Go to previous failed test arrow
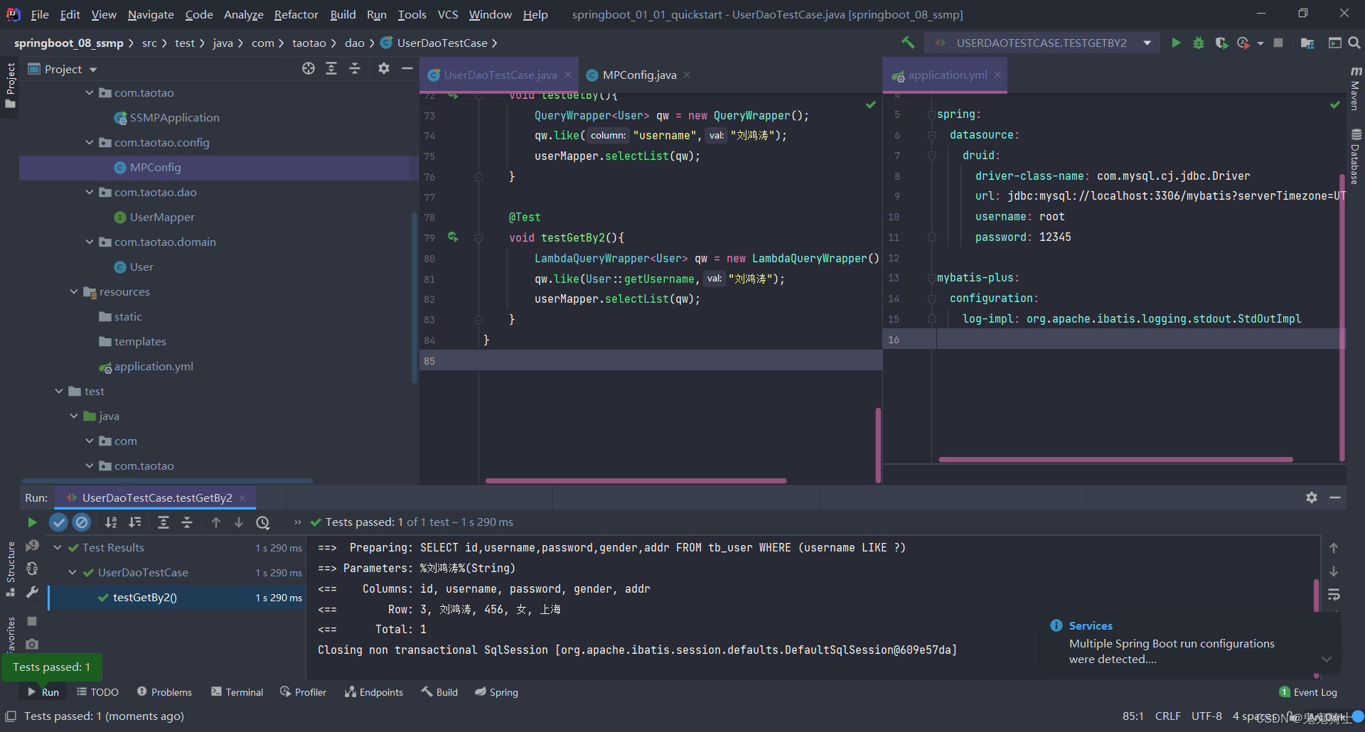1365x732 pixels. tap(216, 522)
